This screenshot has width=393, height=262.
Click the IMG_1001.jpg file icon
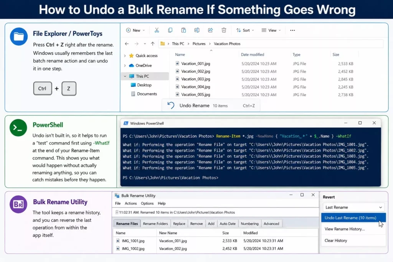[118, 241]
